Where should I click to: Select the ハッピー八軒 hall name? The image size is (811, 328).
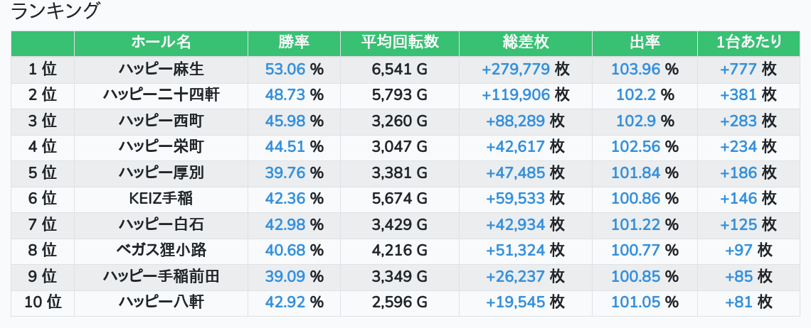[161, 302]
